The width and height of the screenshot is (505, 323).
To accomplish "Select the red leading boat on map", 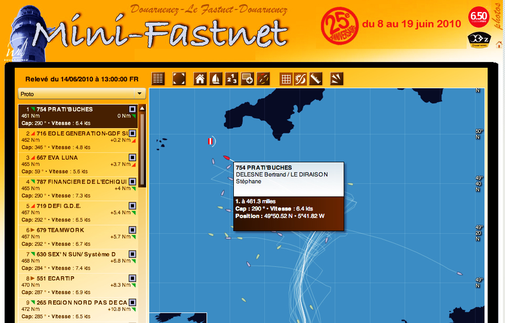I will (226, 158).
